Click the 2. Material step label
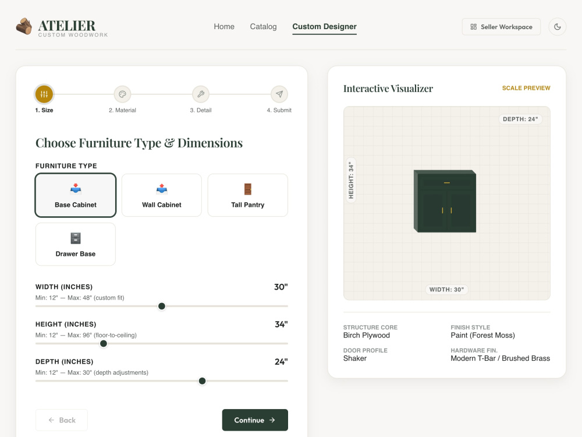The width and height of the screenshot is (582, 437). (122, 110)
